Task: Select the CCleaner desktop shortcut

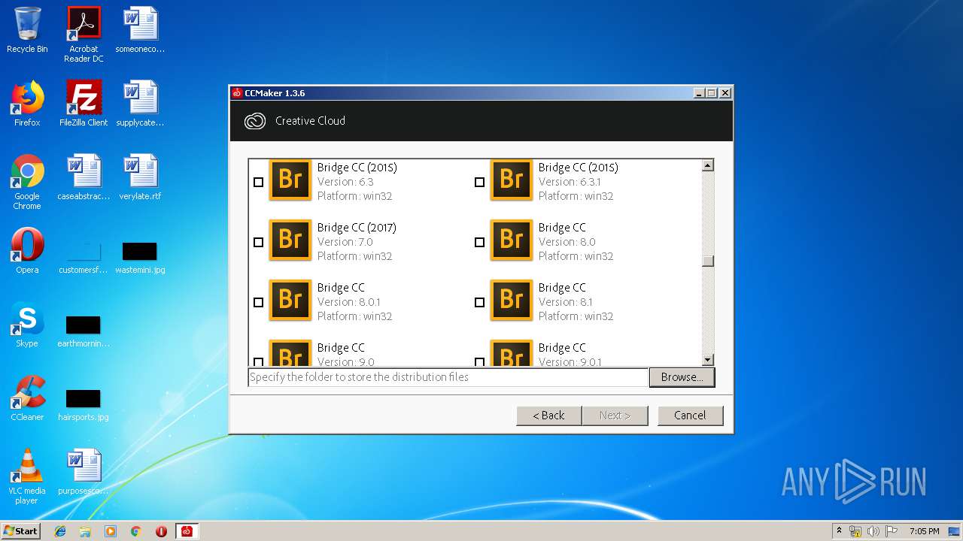Action: 27,398
